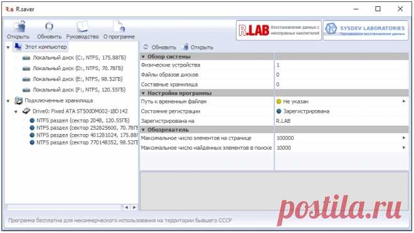Screen dimensions: 414x233
Task: Click the Подключенные хранилища storage icon
Action: click(x=18, y=100)
